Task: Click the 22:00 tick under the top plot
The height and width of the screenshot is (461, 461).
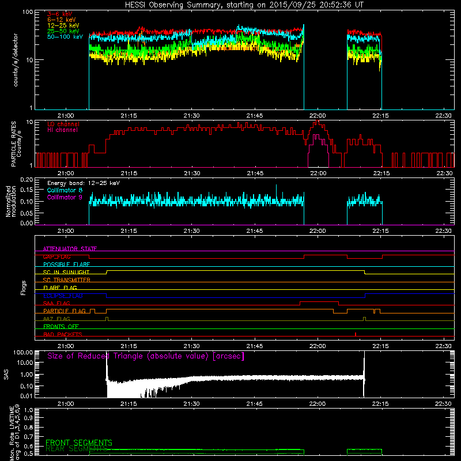Action: click(x=318, y=116)
